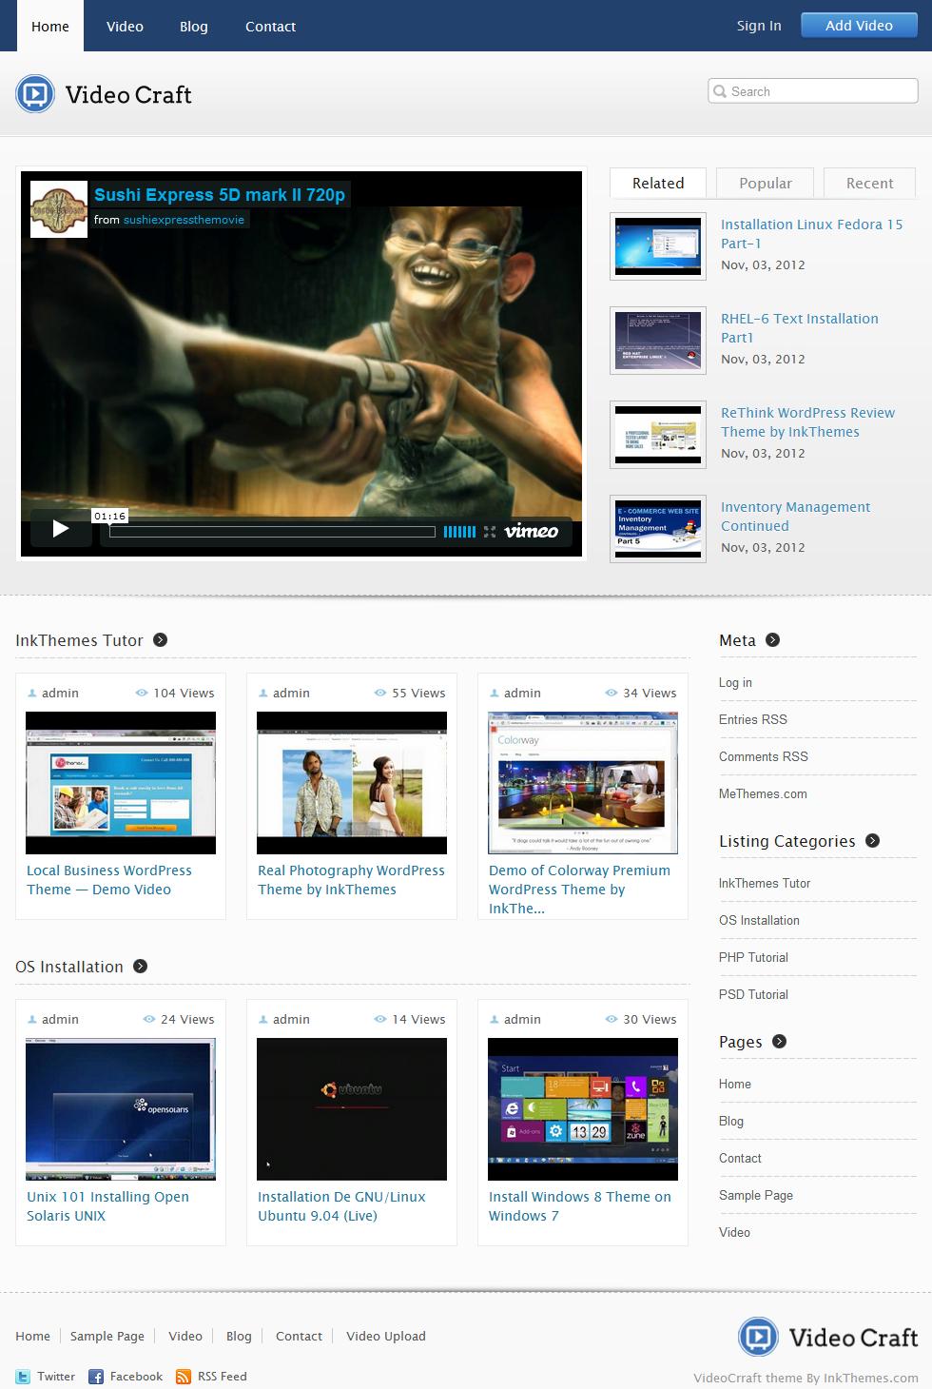
Task: Click the views eye icon beside 104 Views
Action: click(x=142, y=693)
